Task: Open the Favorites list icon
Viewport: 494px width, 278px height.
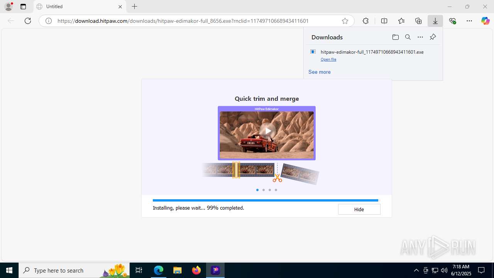Action: click(x=401, y=21)
